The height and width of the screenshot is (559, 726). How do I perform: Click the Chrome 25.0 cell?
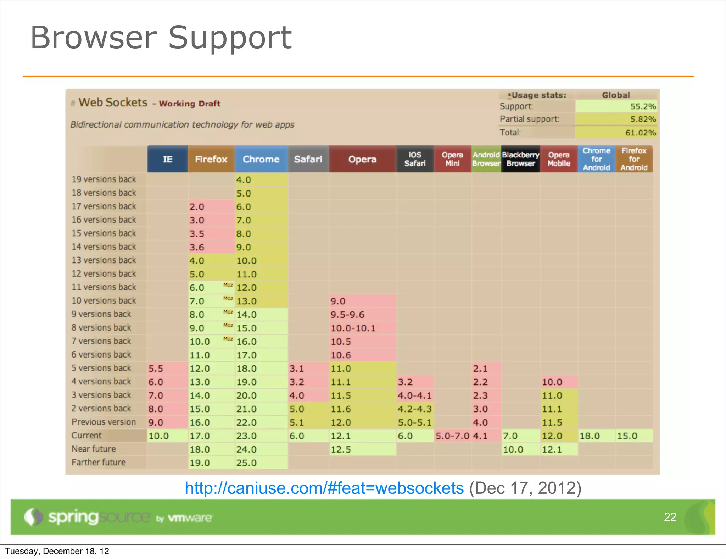click(x=262, y=463)
